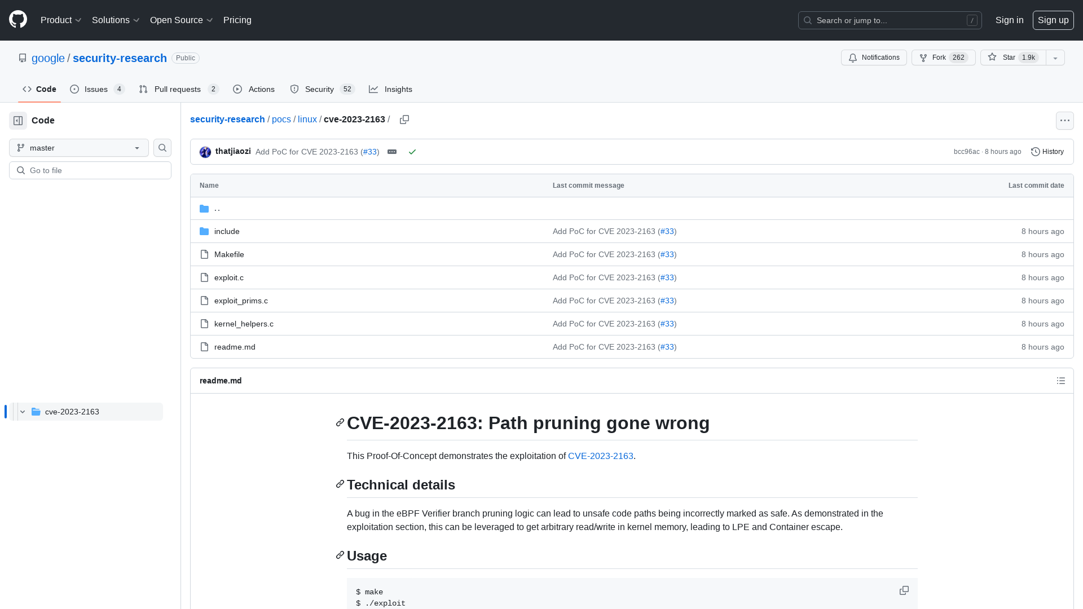View passed checks via the green checkmark

412,152
